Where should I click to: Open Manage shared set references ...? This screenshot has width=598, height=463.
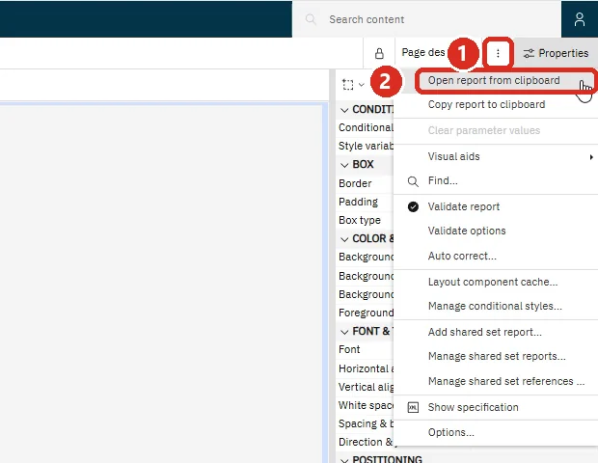496,381
